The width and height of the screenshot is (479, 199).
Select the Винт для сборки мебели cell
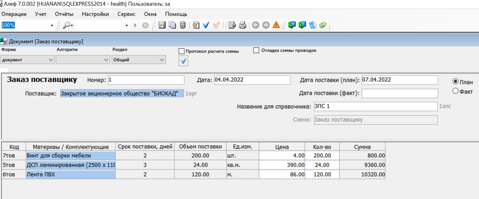pos(71,156)
